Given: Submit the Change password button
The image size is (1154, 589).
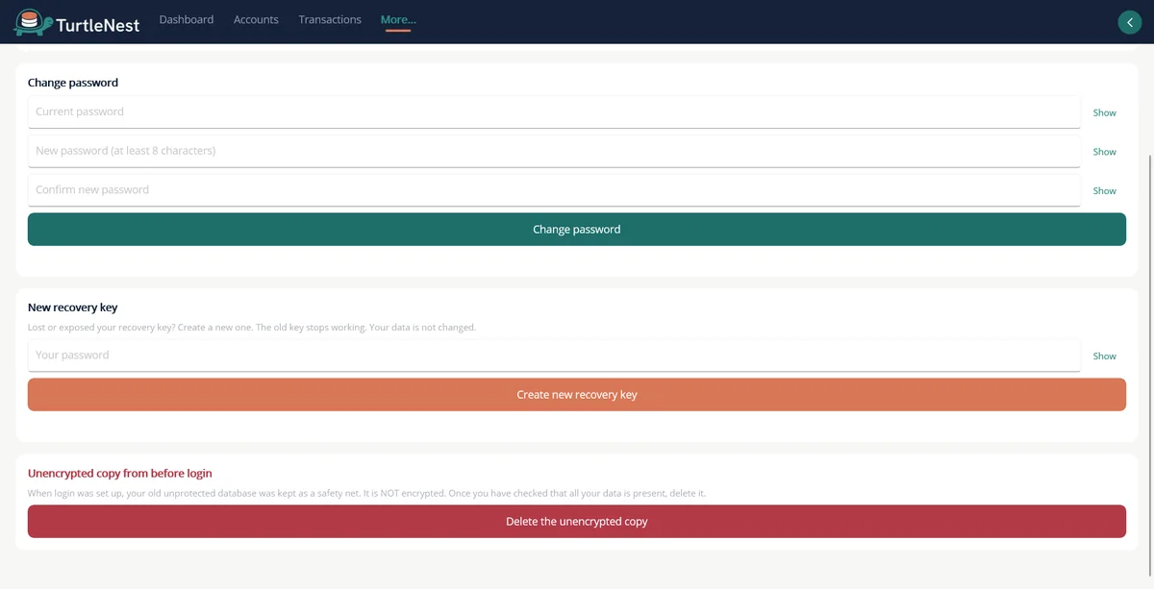Looking at the screenshot, I should coord(577,230).
